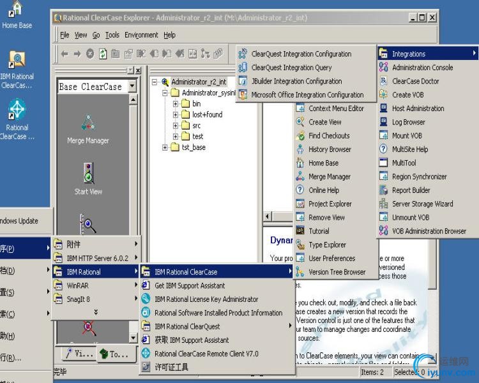Expand the bin folder
Viewport: 479px width, 383px height.
tap(176, 104)
